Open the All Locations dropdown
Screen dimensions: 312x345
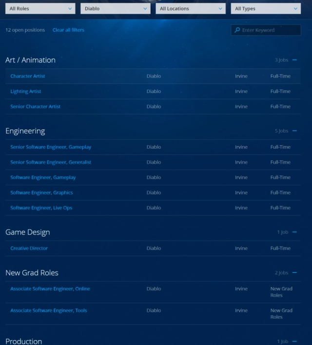(x=191, y=8)
